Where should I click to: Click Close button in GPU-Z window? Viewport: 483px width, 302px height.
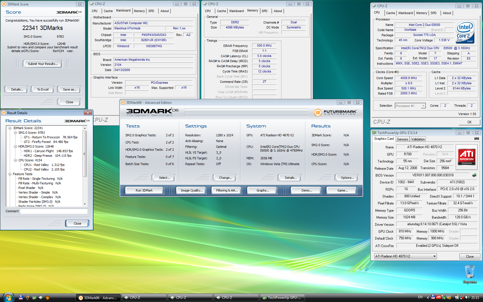coord(469,256)
